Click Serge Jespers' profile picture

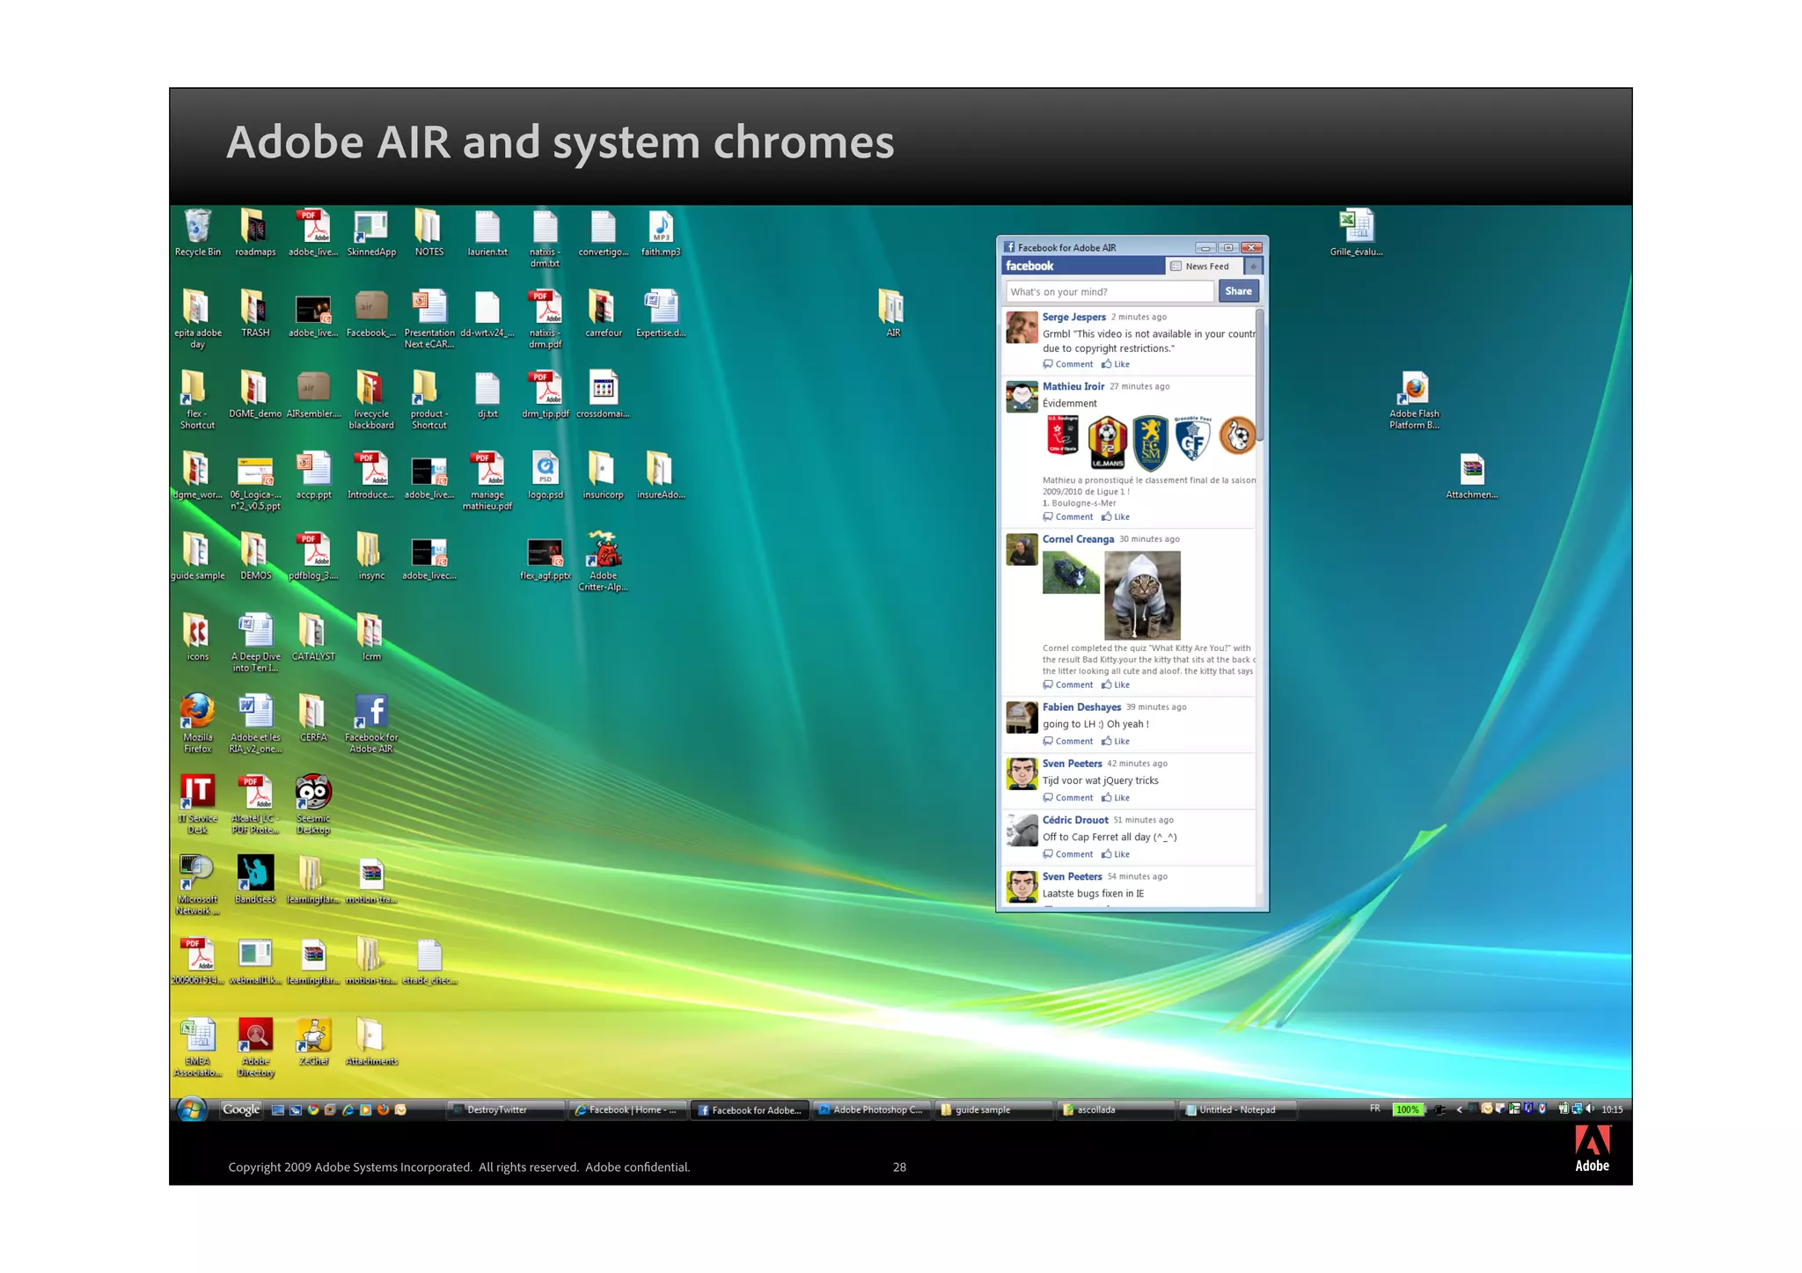tap(1022, 327)
